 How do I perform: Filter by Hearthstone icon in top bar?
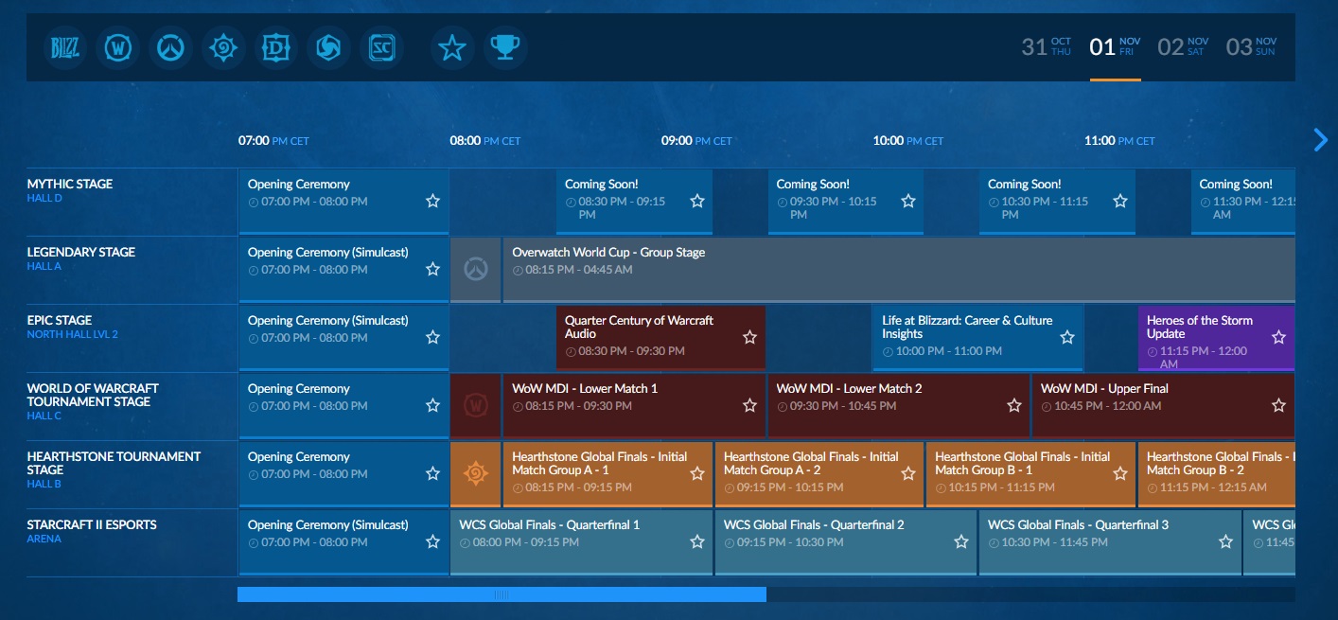pos(223,47)
